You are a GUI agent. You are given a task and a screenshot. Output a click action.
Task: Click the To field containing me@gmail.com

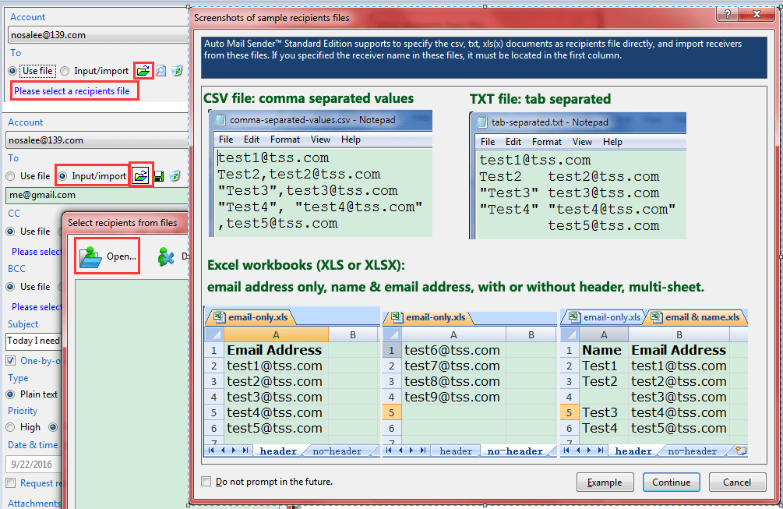coord(97,196)
